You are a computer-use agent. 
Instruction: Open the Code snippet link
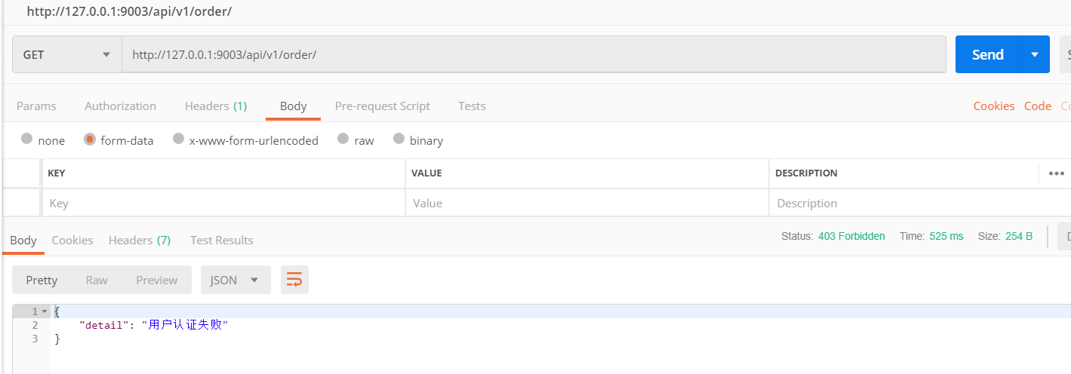tap(1038, 106)
